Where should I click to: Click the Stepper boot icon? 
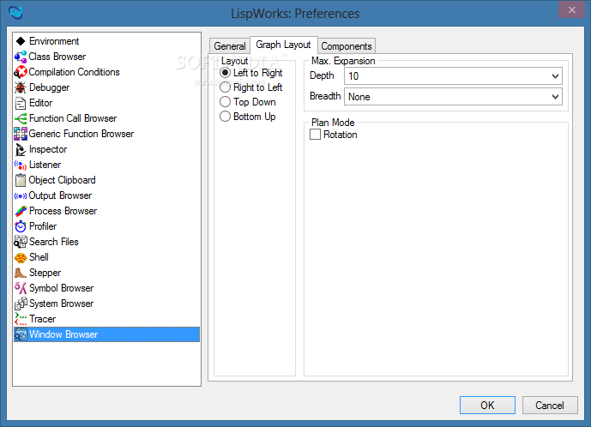click(21, 273)
